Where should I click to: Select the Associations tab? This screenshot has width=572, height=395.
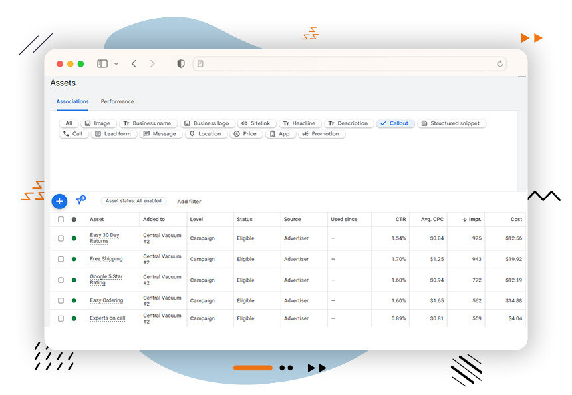pyautogui.click(x=72, y=101)
